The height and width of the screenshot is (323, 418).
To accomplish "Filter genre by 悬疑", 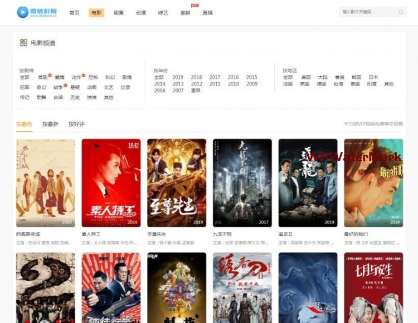I will [75, 87].
